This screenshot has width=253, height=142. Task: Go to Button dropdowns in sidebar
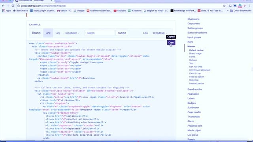[197, 33]
